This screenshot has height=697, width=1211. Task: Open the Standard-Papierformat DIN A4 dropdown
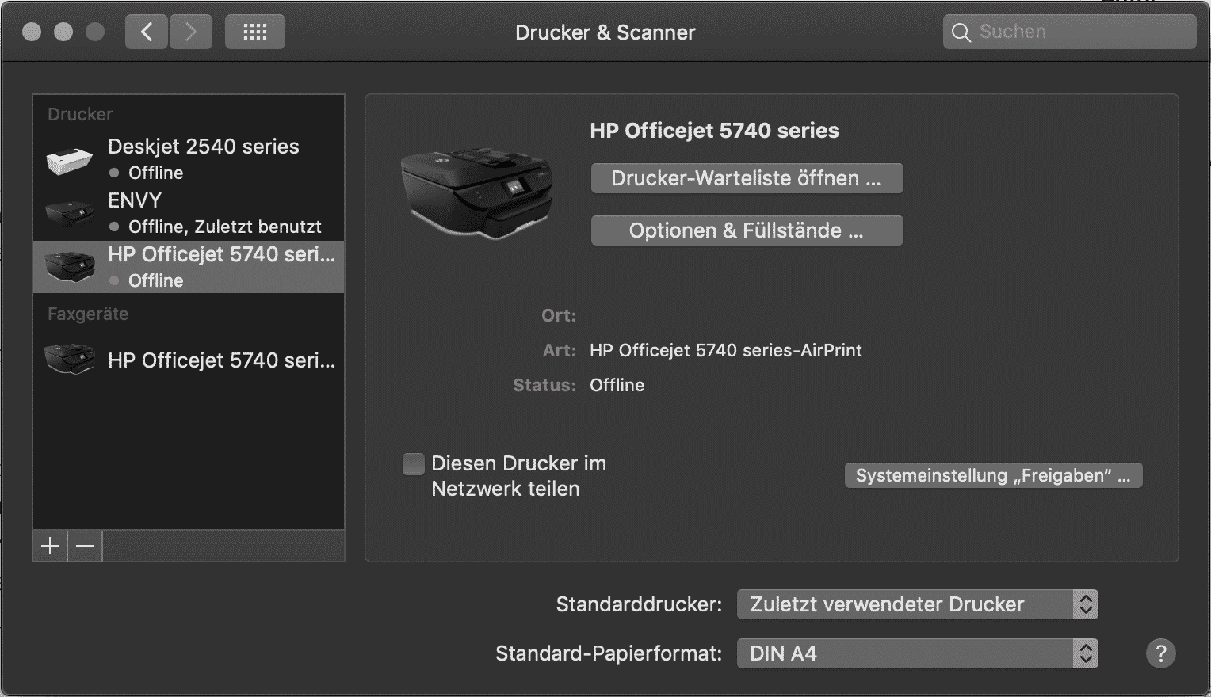coord(917,653)
